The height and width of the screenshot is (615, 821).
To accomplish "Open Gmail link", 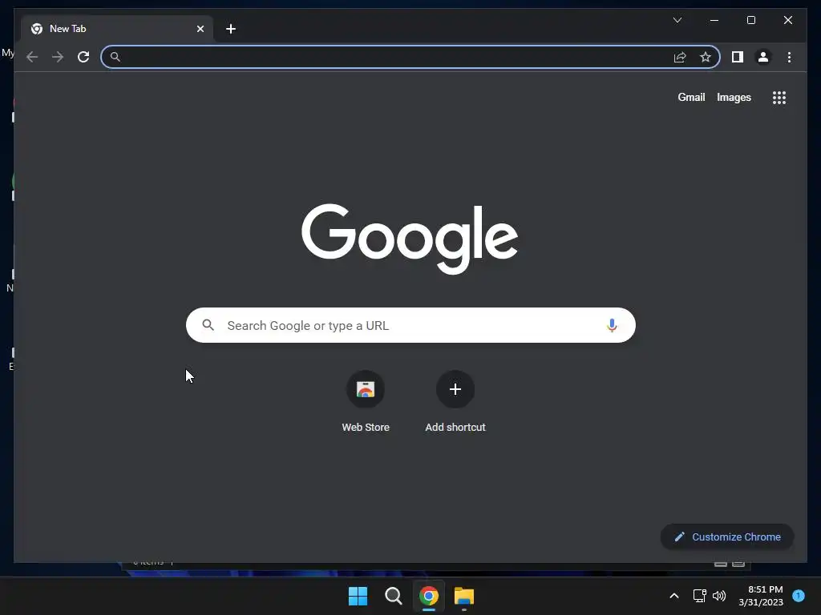I will (691, 97).
